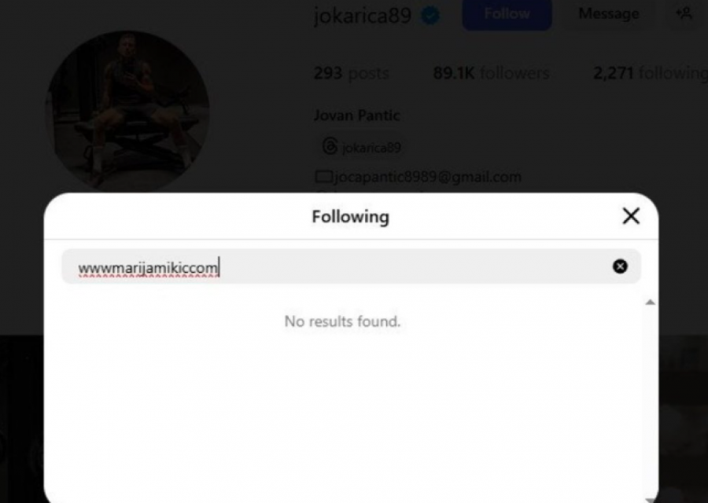Click the scrollbar up arrow
Screen dimensions: 708x503
(650, 303)
